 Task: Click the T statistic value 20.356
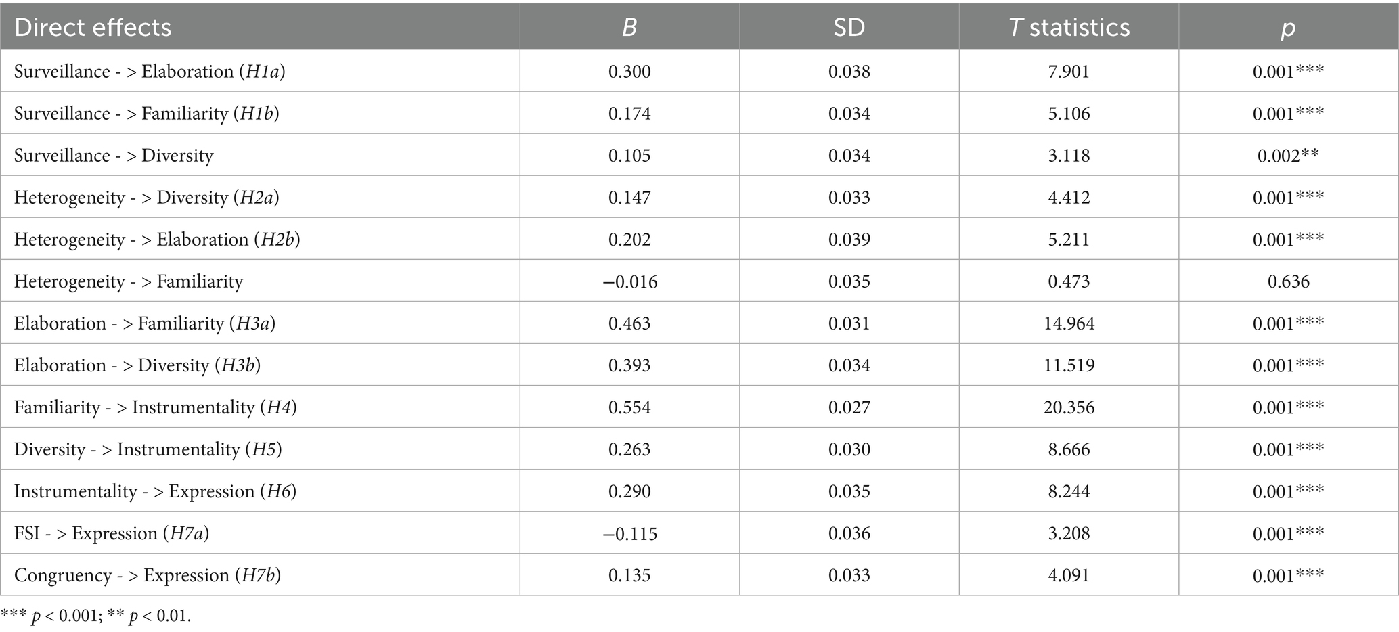click(x=1069, y=407)
